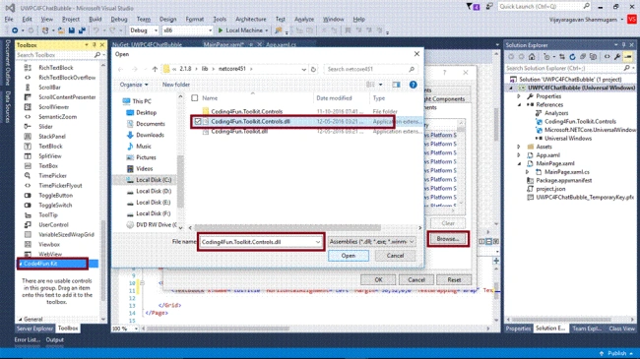Click the Solution Explorer Properties wrench icon

coord(617,57)
